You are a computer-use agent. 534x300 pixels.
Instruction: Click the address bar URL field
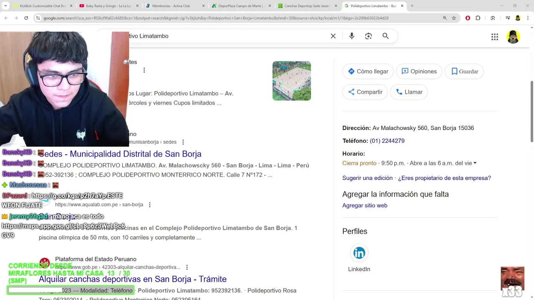tap(216, 18)
